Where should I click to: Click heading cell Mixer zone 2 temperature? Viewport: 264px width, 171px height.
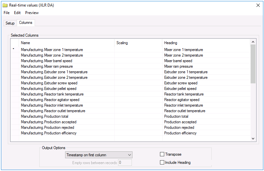pyautogui.click(x=206, y=55)
